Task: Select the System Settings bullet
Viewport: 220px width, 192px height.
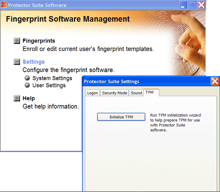Action: pyautogui.click(x=27, y=78)
